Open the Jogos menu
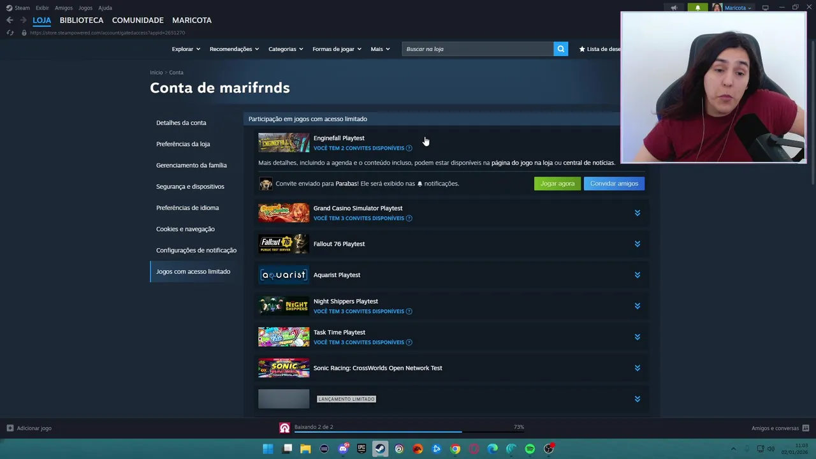The image size is (816, 459). click(85, 8)
